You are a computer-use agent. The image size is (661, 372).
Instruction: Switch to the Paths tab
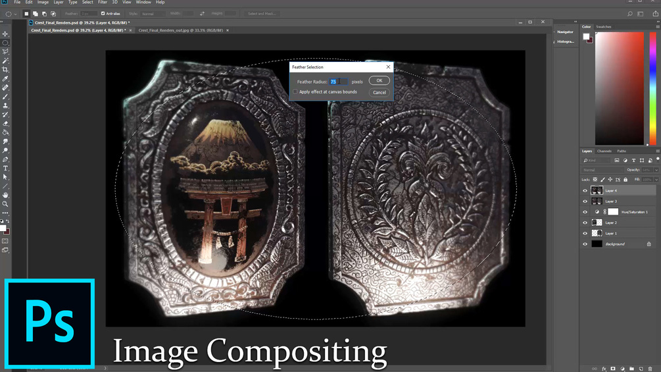click(x=622, y=151)
